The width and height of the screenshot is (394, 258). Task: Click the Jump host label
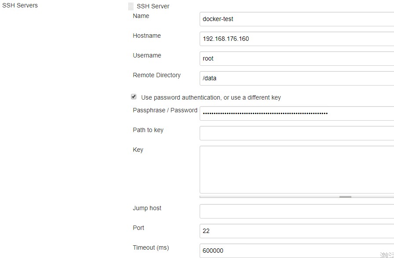coord(147,208)
